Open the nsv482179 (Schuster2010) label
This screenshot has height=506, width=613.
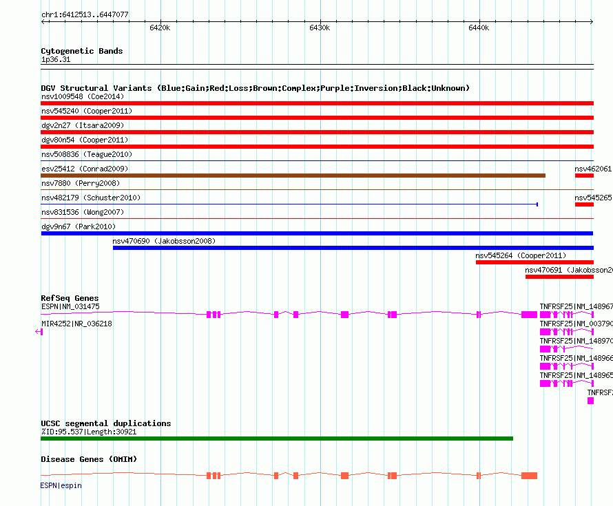91,198
